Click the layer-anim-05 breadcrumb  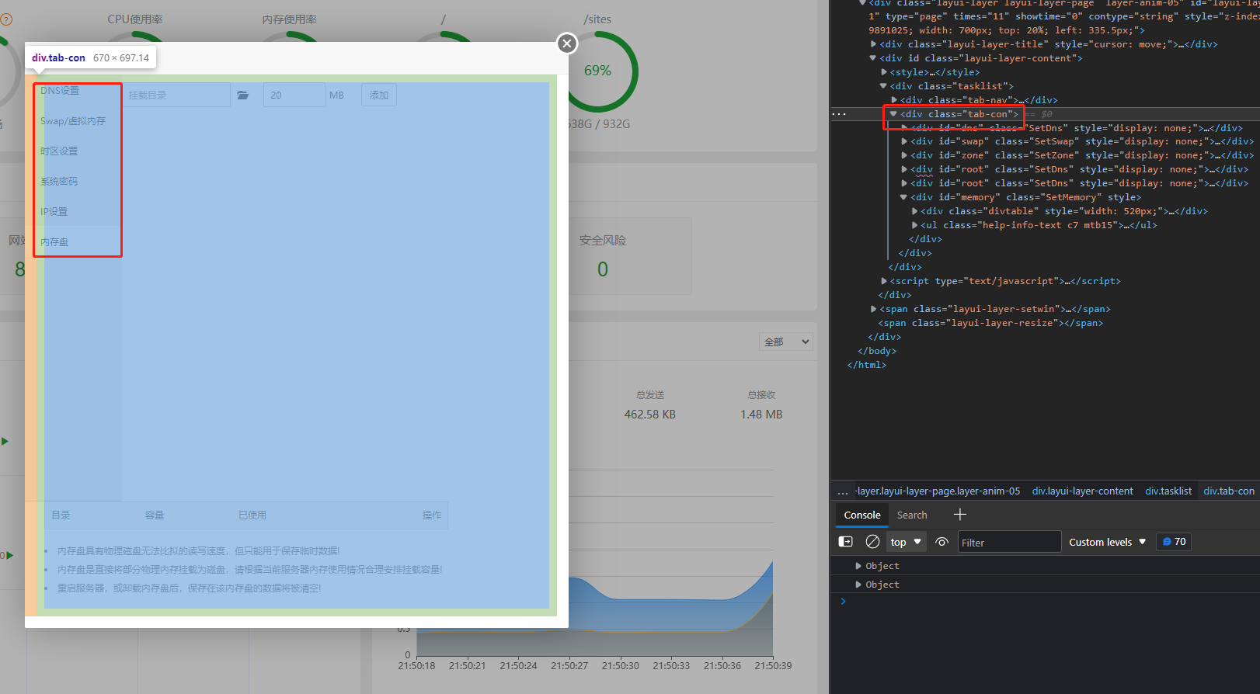tap(938, 491)
